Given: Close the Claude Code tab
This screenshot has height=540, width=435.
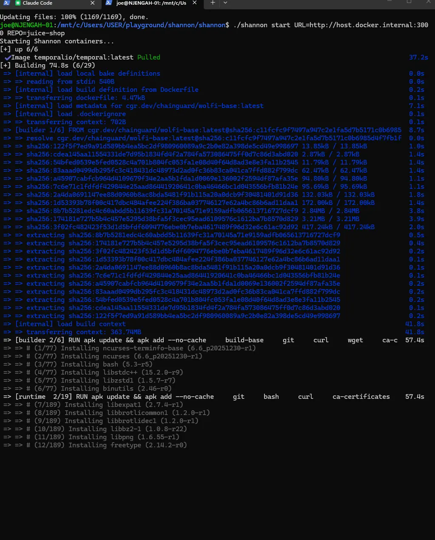Looking at the screenshot, I should (93, 3).
